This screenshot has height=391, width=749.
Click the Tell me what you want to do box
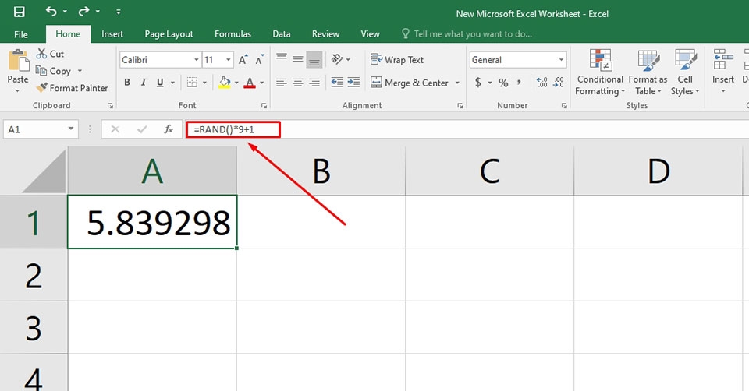[x=467, y=33]
